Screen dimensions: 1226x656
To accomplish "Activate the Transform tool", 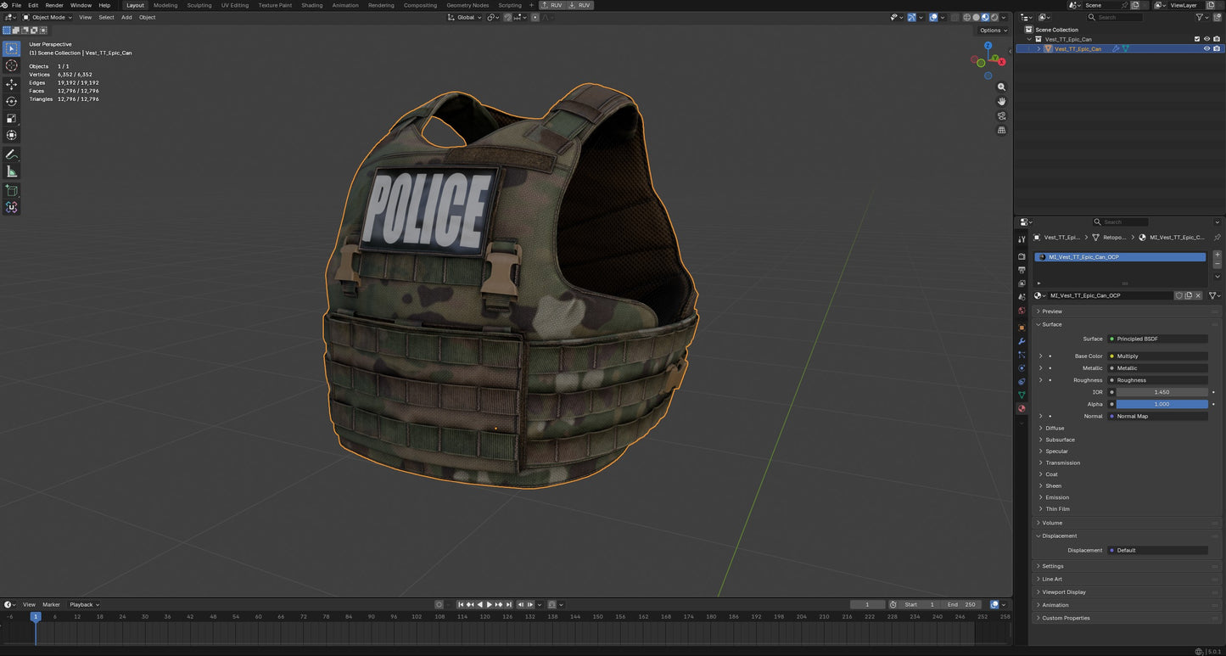I will click(11, 135).
